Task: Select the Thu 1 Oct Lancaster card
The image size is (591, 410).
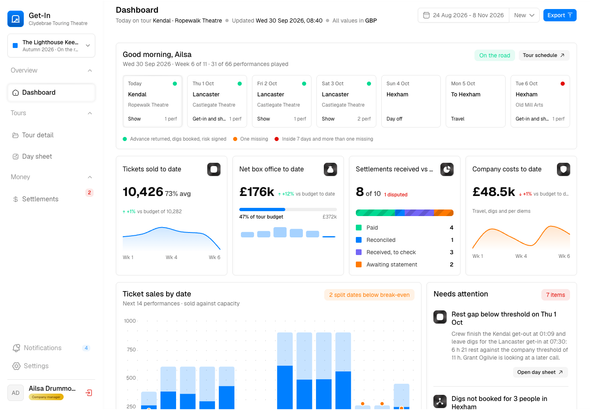Action: pos(217,101)
